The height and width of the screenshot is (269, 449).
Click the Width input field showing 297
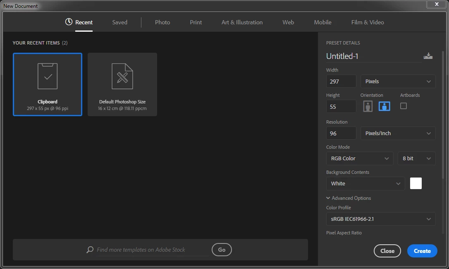point(341,81)
